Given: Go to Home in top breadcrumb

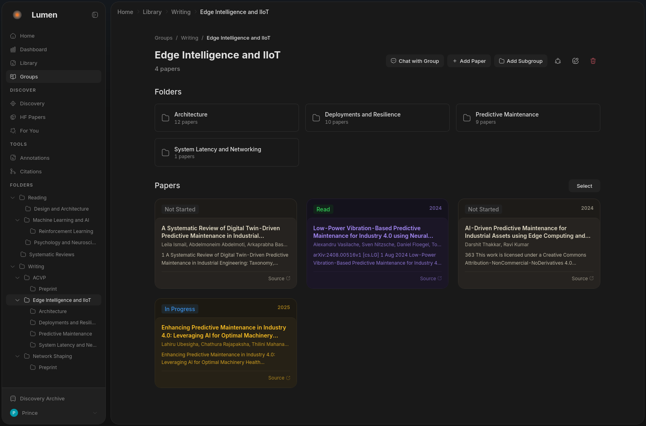Looking at the screenshot, I should 125,12.
